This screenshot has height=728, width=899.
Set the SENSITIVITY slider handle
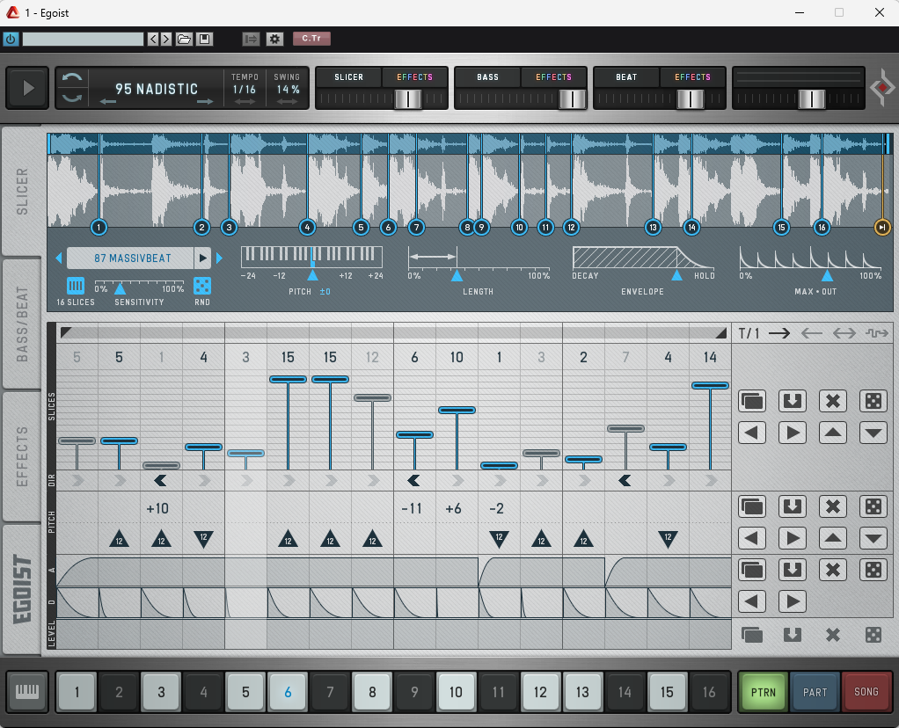pos(120,288)
